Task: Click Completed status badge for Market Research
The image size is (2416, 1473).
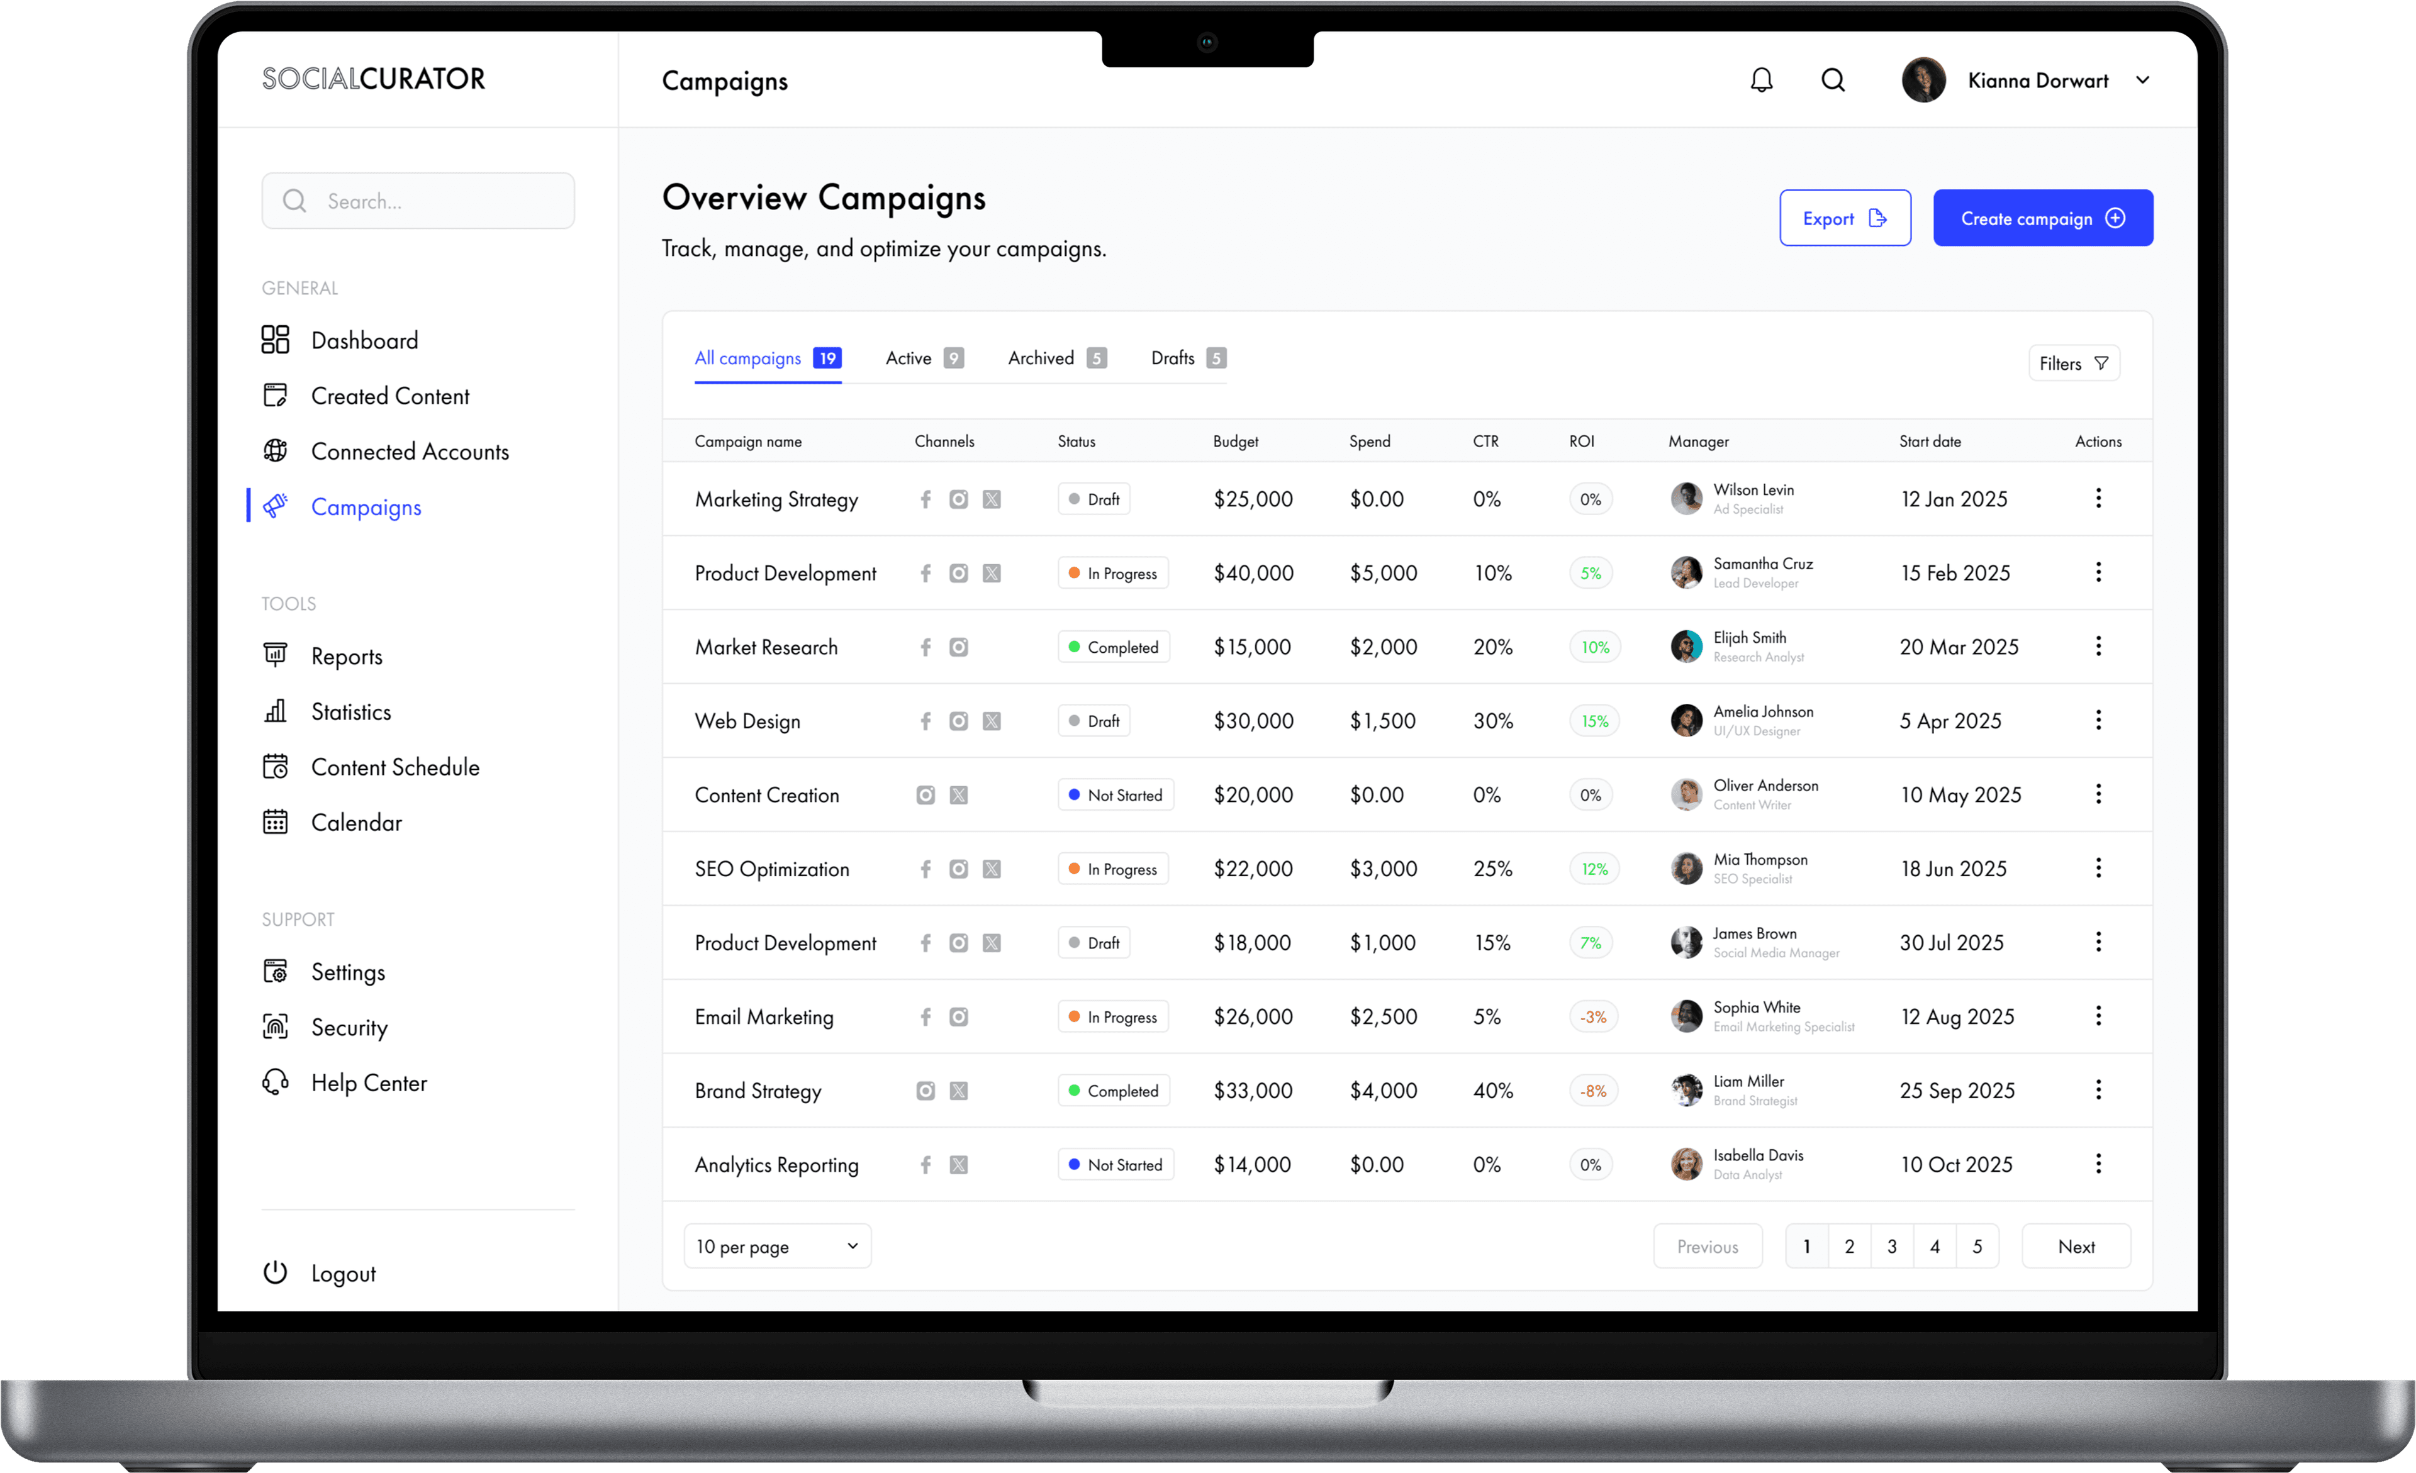Action: point(1113,647)
